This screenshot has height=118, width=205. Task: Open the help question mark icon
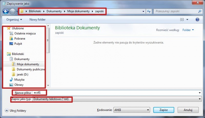(x=197, y=19)
